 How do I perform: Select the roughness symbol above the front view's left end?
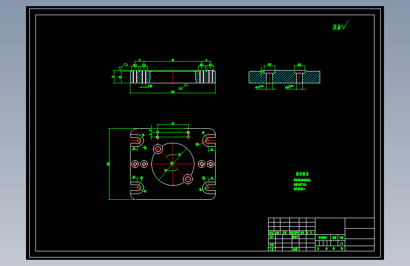[123, 66]
